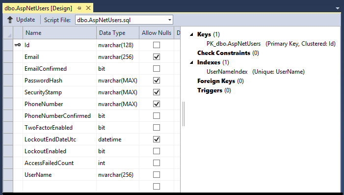Click the select-all corner cell of the grid

(x=8, y=33)
